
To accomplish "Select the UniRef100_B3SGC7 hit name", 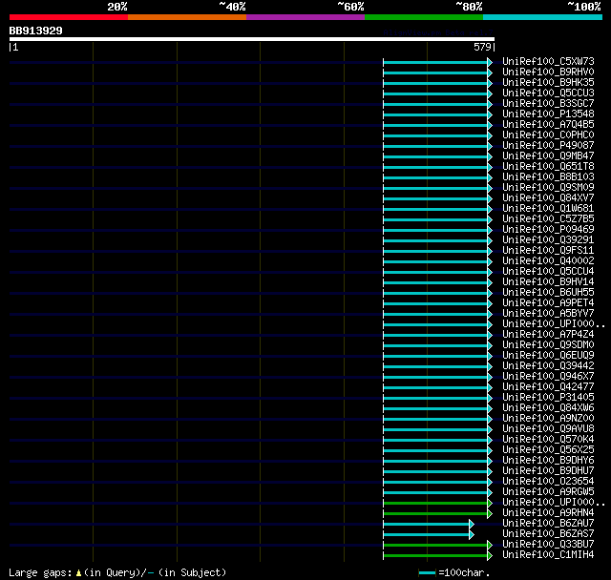I will [x=548, y=104].
